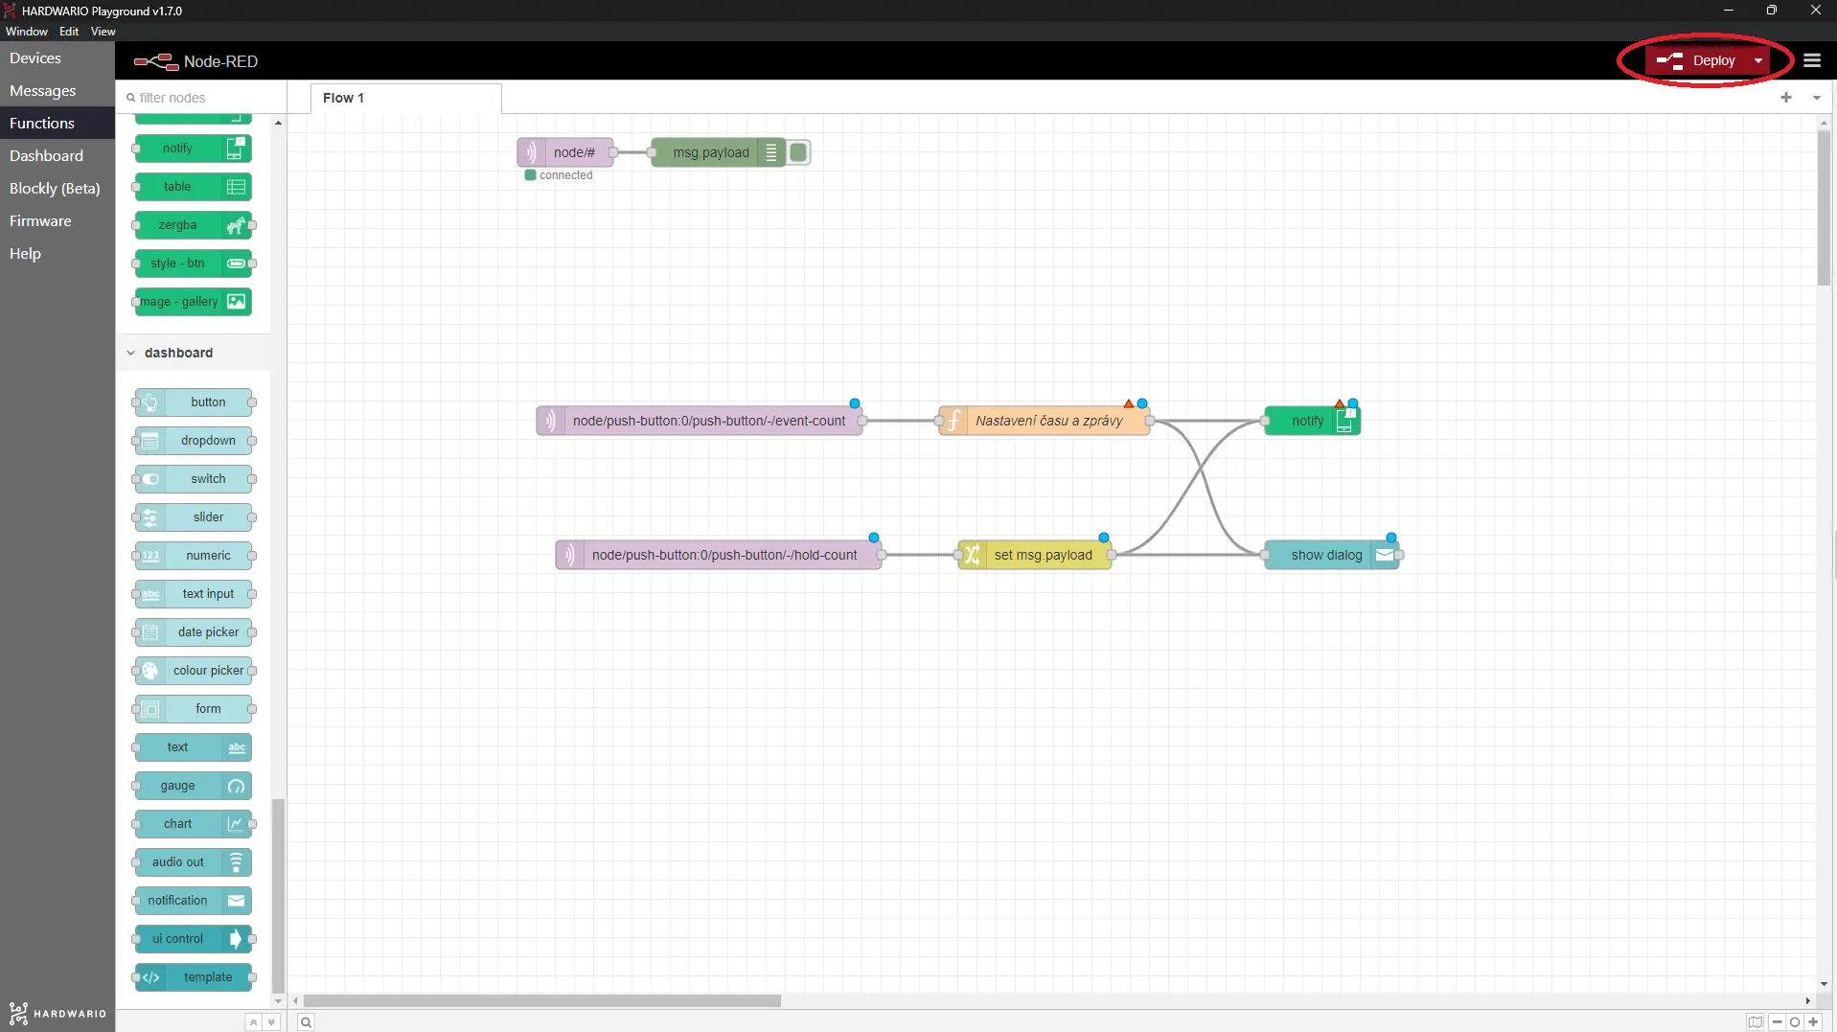Click the palette scroll up arrow
This screenshot has width=1837, height=1032.
point(278,123)
